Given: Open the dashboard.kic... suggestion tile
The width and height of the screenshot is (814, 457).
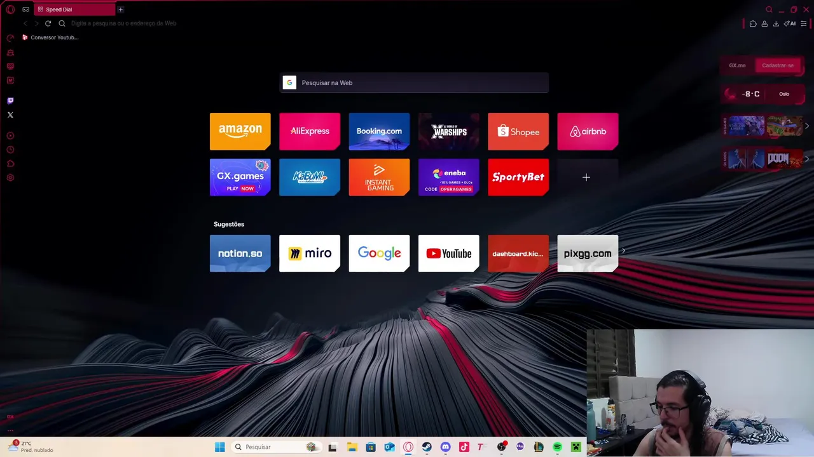Looking at the screenshot, I should click(518, 253).
